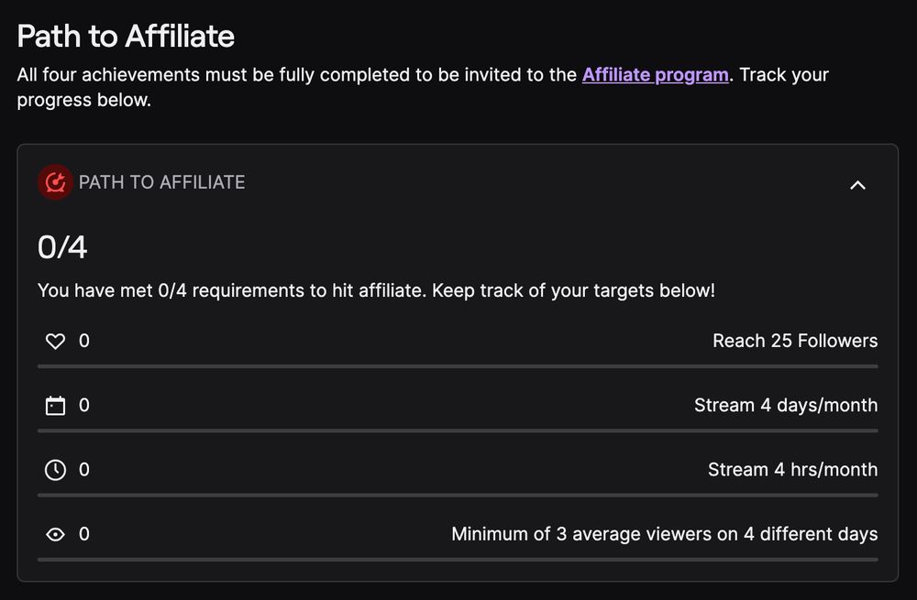917x600 pixels.
Task: Select the Minimum of 3 average viewers text
Action: pyautogui.click(x=664, y=533)
